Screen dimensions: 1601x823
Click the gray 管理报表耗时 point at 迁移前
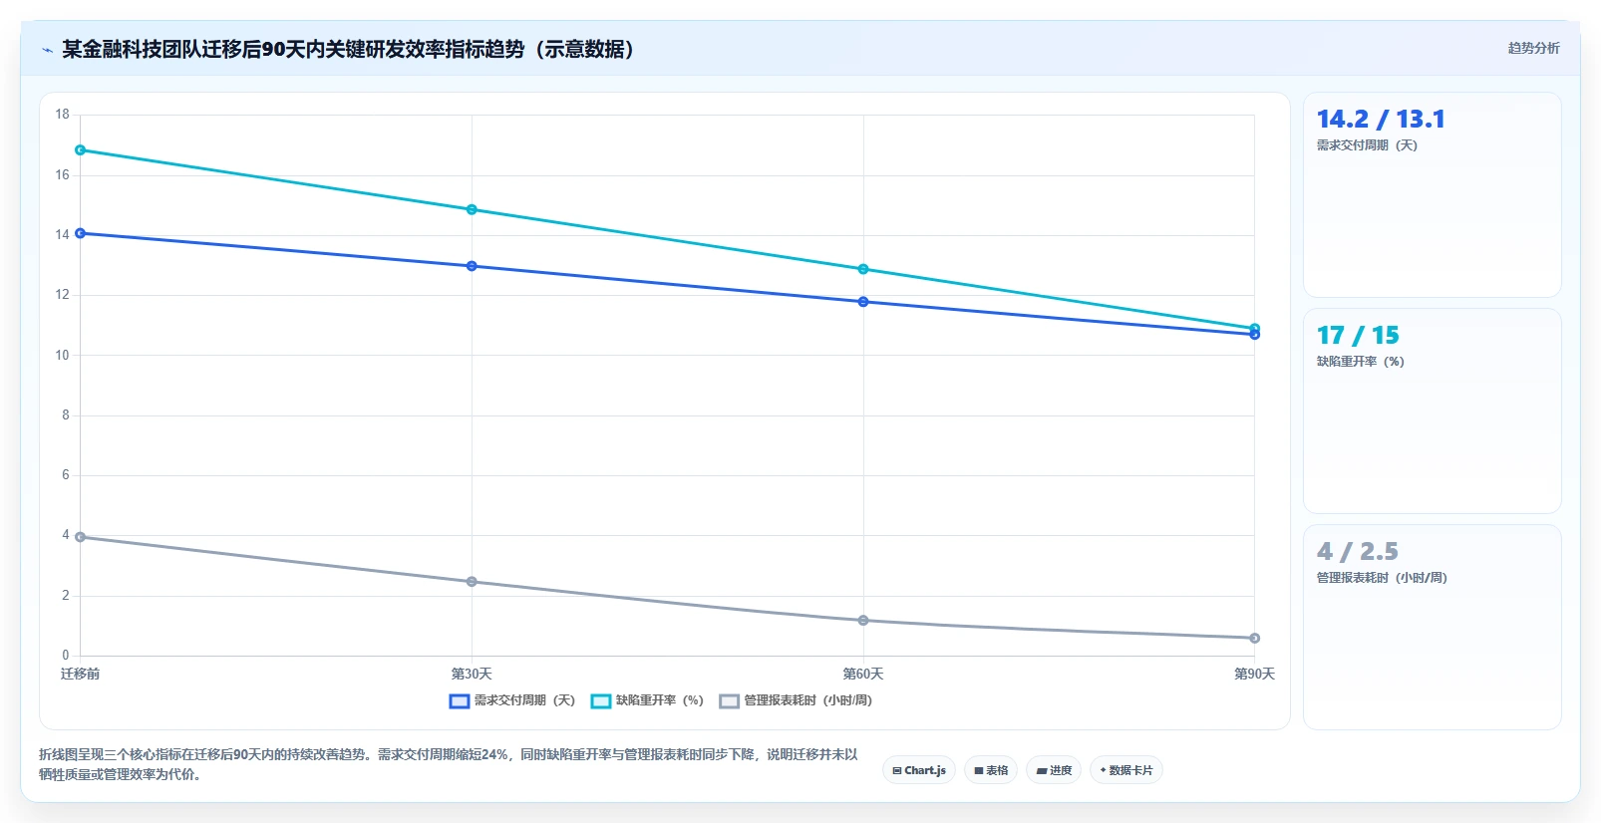(80, 537)
